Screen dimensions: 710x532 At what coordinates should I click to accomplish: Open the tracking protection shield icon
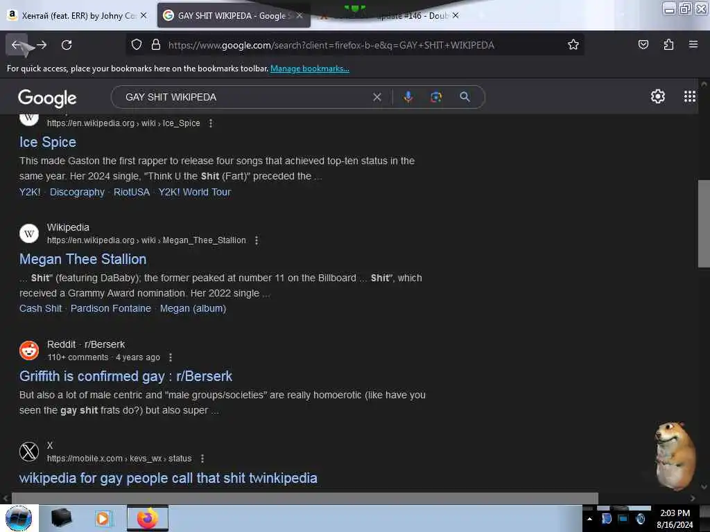coord(137,45)
